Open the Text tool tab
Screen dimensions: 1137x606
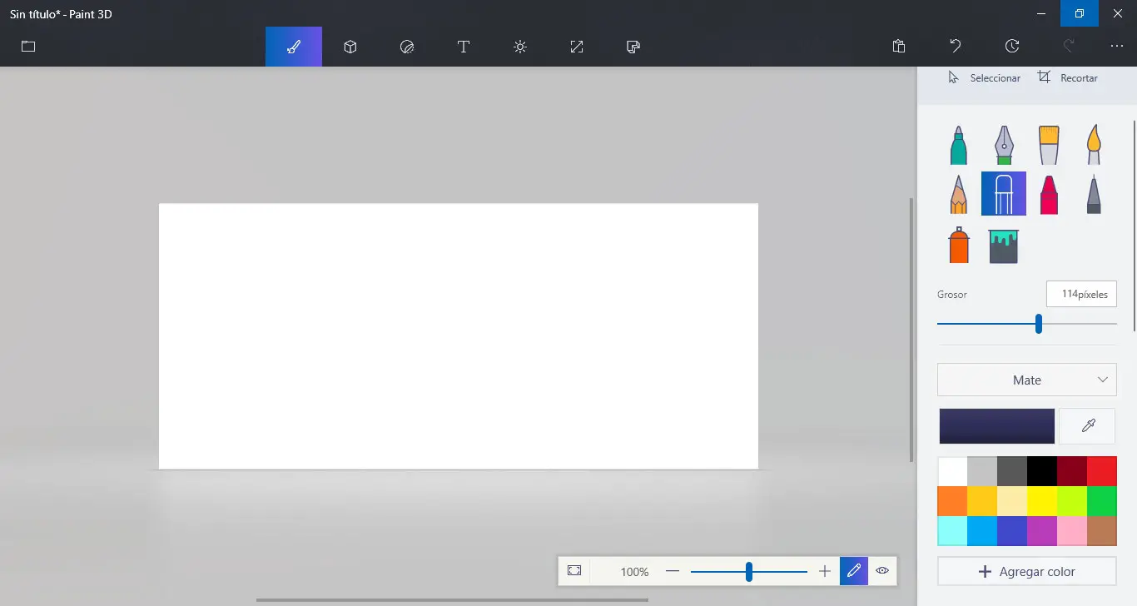(464, 47)
